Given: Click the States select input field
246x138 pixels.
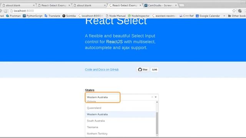Looking at the screenshot, I should tap(122, 97).
